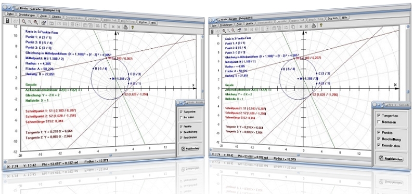Open Drucken menu in left window
This screenshot has height=194, width=413.
click(x=143, y=22)
